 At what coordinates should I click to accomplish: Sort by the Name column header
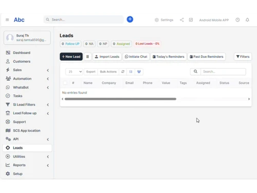tap(88, 83)
